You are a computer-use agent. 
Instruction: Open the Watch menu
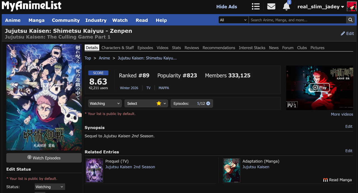pyautogui.click(x=120, y=20)
